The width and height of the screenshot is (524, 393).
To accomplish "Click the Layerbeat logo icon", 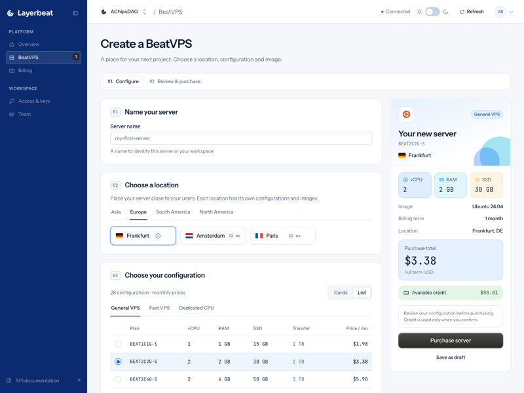I will 10,13.
